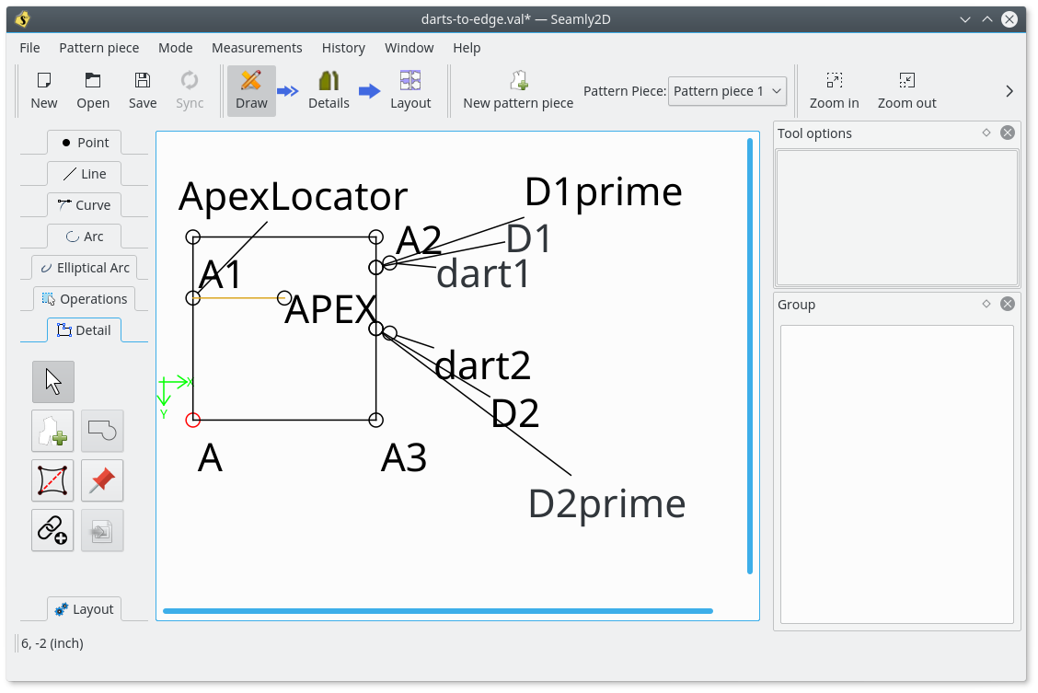Select the arrow pointer tool
The image size is (1038, 693).
(53, 382)
